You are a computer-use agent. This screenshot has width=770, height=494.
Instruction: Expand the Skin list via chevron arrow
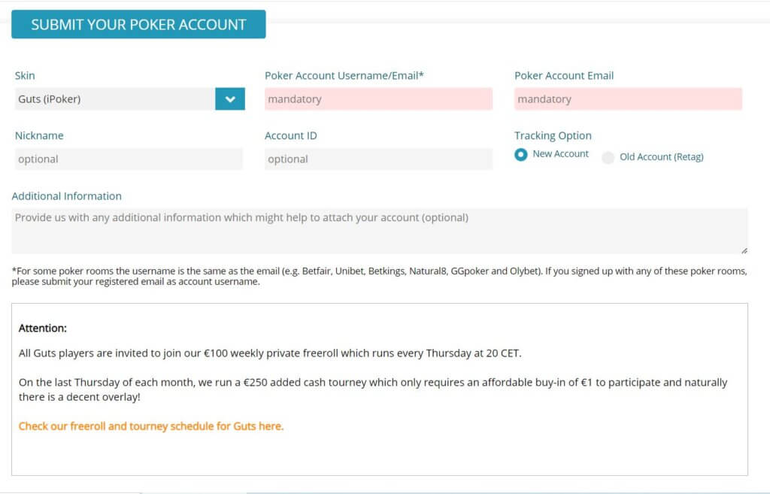tap(230, 99)
